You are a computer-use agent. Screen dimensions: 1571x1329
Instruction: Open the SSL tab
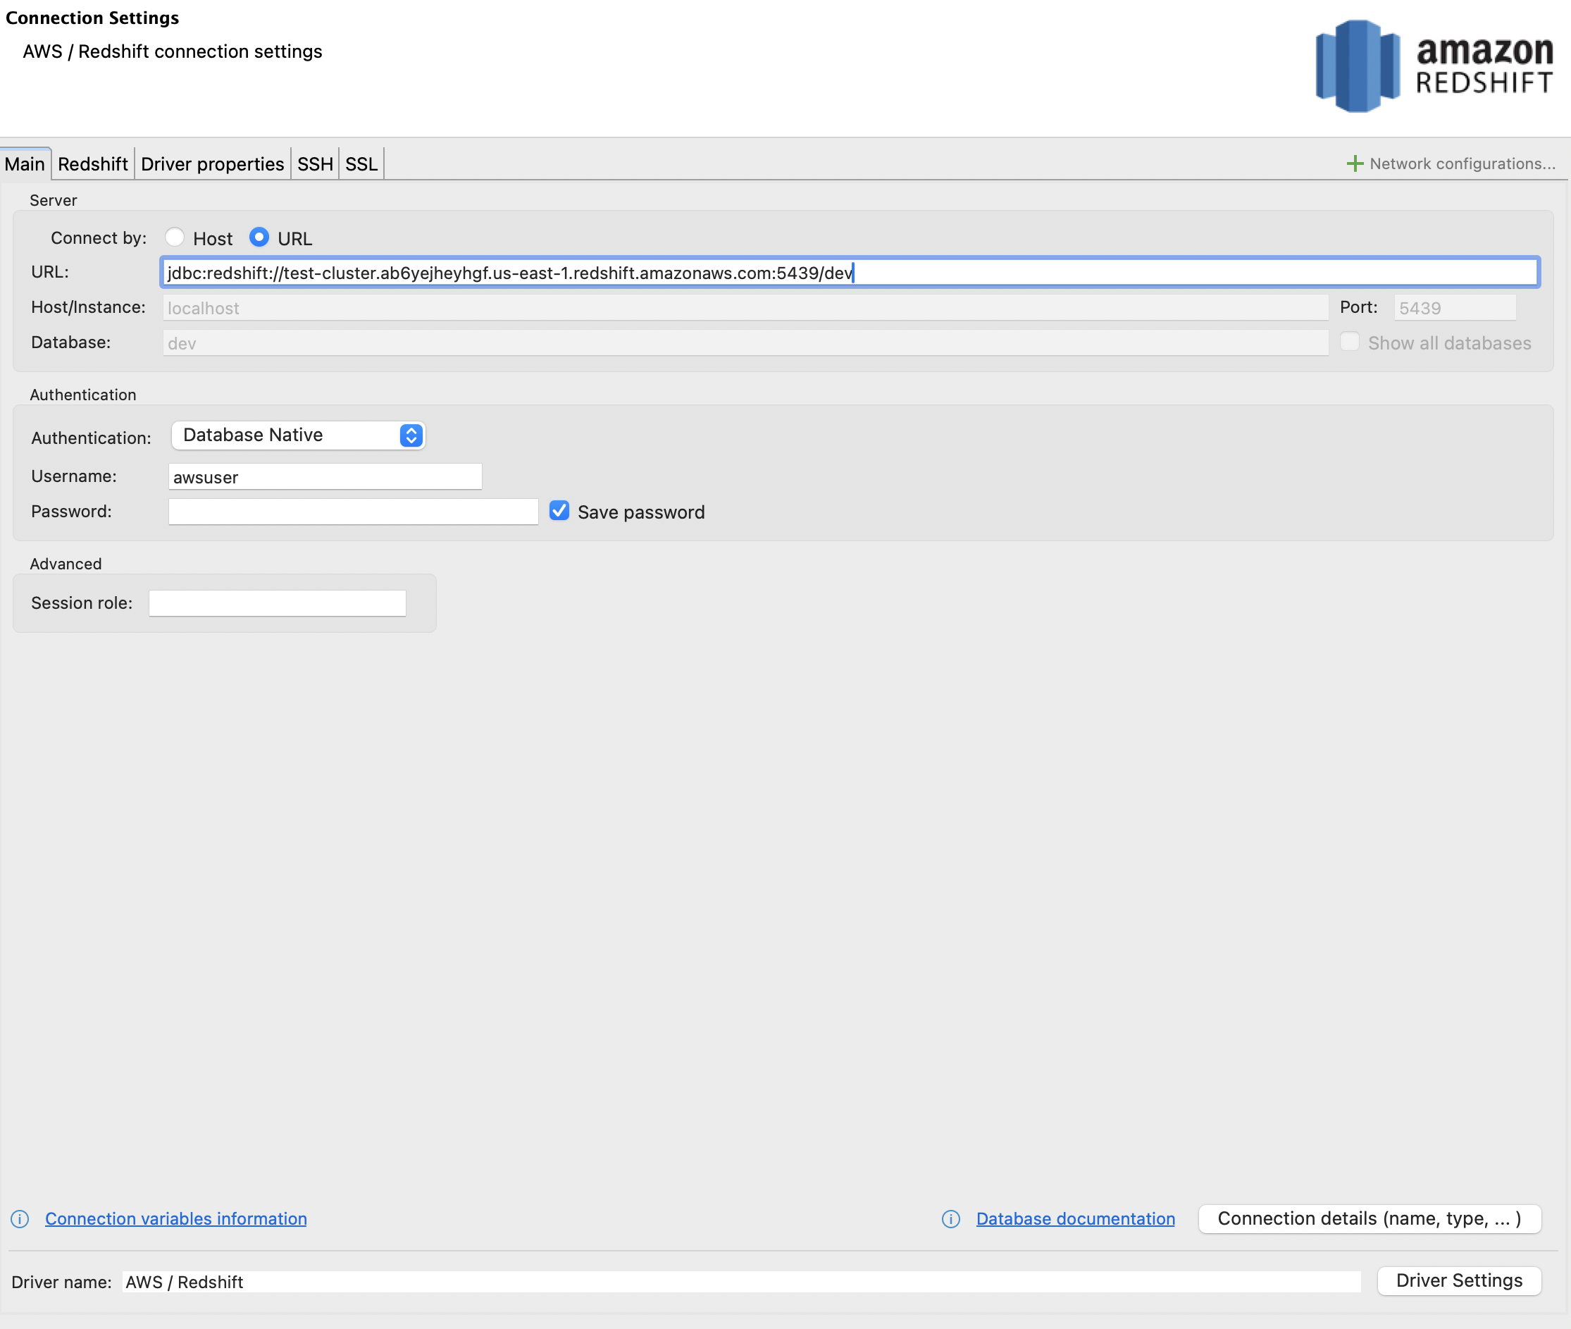[361, 164]
